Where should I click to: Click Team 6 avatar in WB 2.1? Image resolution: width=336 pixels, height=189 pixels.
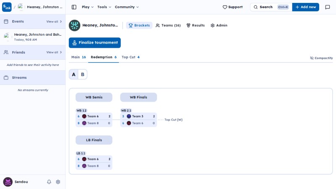(129, 123)
